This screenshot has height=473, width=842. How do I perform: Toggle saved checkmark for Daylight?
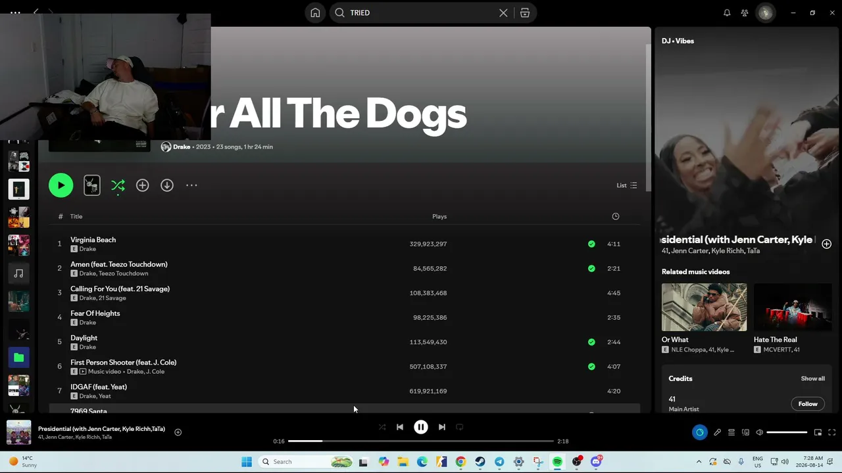(x=591, y=342)
